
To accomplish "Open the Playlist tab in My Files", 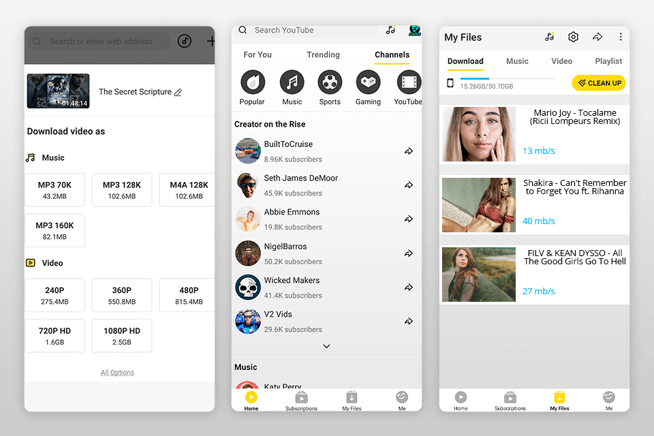I will click(608, 61).
